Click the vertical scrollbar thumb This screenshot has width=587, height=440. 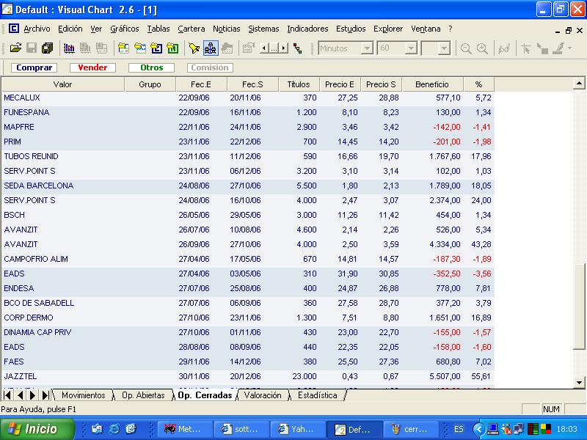point(579,306)
